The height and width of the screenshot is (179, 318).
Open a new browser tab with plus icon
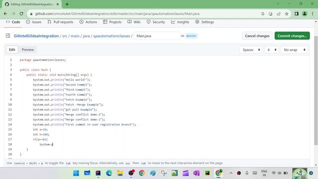pyautogui.click(x=67, y=4)
